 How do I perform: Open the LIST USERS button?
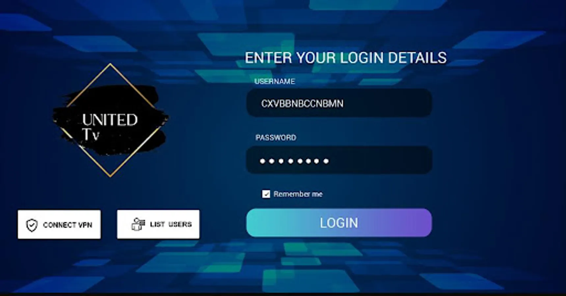(x=158, y=224)
